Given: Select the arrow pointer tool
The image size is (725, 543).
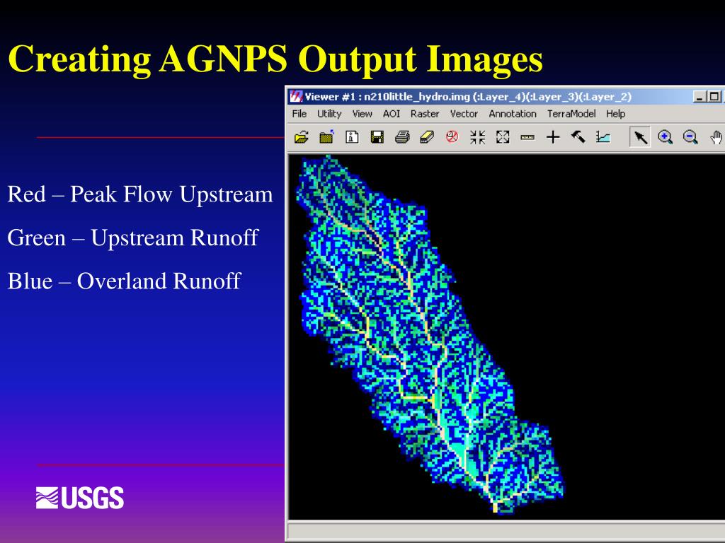Looking at the screenshot, I should (640, 137).
